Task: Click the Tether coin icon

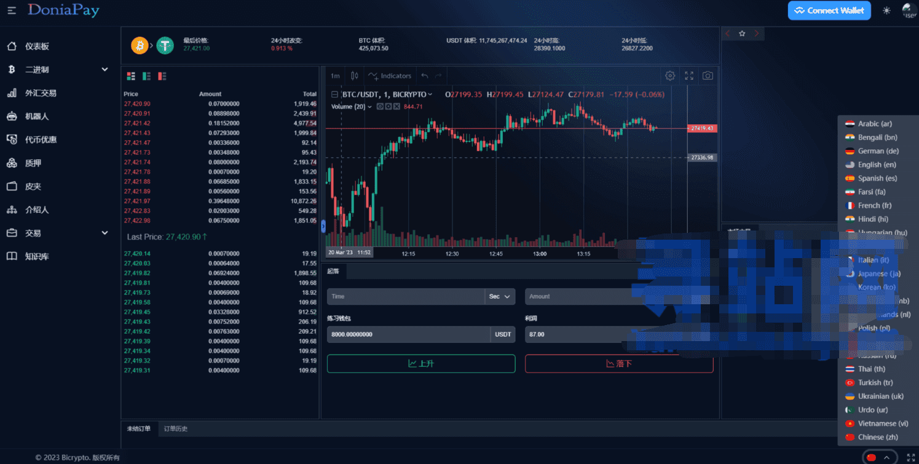Action: point(165,45)
